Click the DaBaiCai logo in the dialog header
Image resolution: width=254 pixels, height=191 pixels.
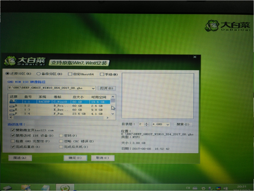(x=24, y=61)
